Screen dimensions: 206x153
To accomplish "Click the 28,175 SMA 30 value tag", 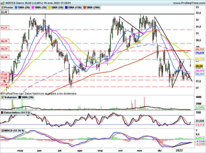I will coord(200,71).
